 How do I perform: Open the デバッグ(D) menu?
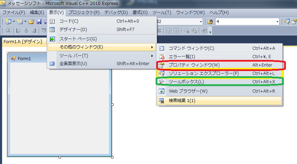tap(116, 13)
